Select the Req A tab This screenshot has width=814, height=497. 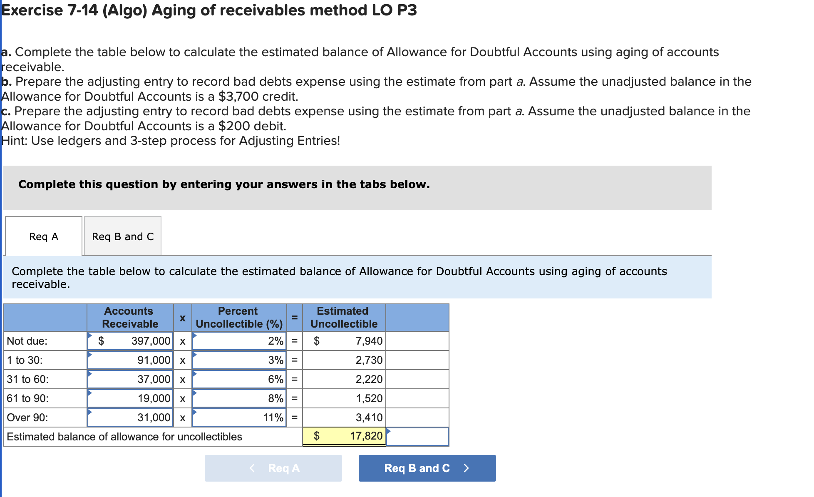(x=43, y=236)
